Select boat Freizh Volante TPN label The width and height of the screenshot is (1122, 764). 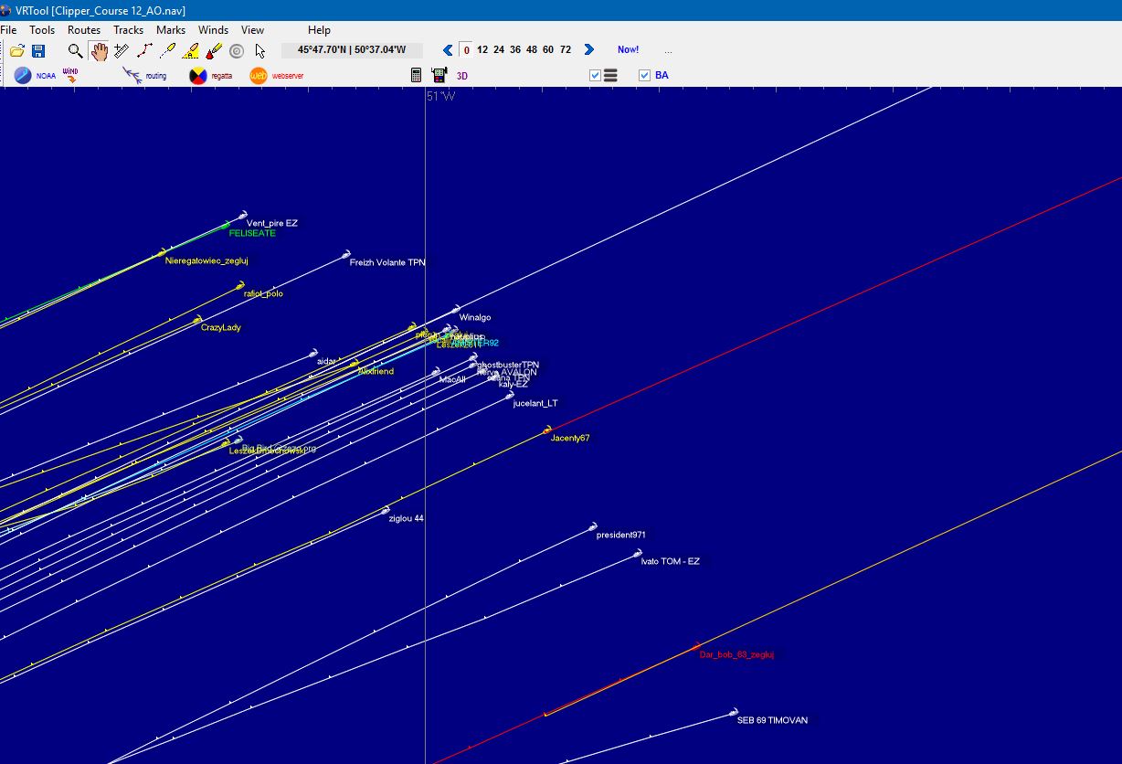pos(387,262)
